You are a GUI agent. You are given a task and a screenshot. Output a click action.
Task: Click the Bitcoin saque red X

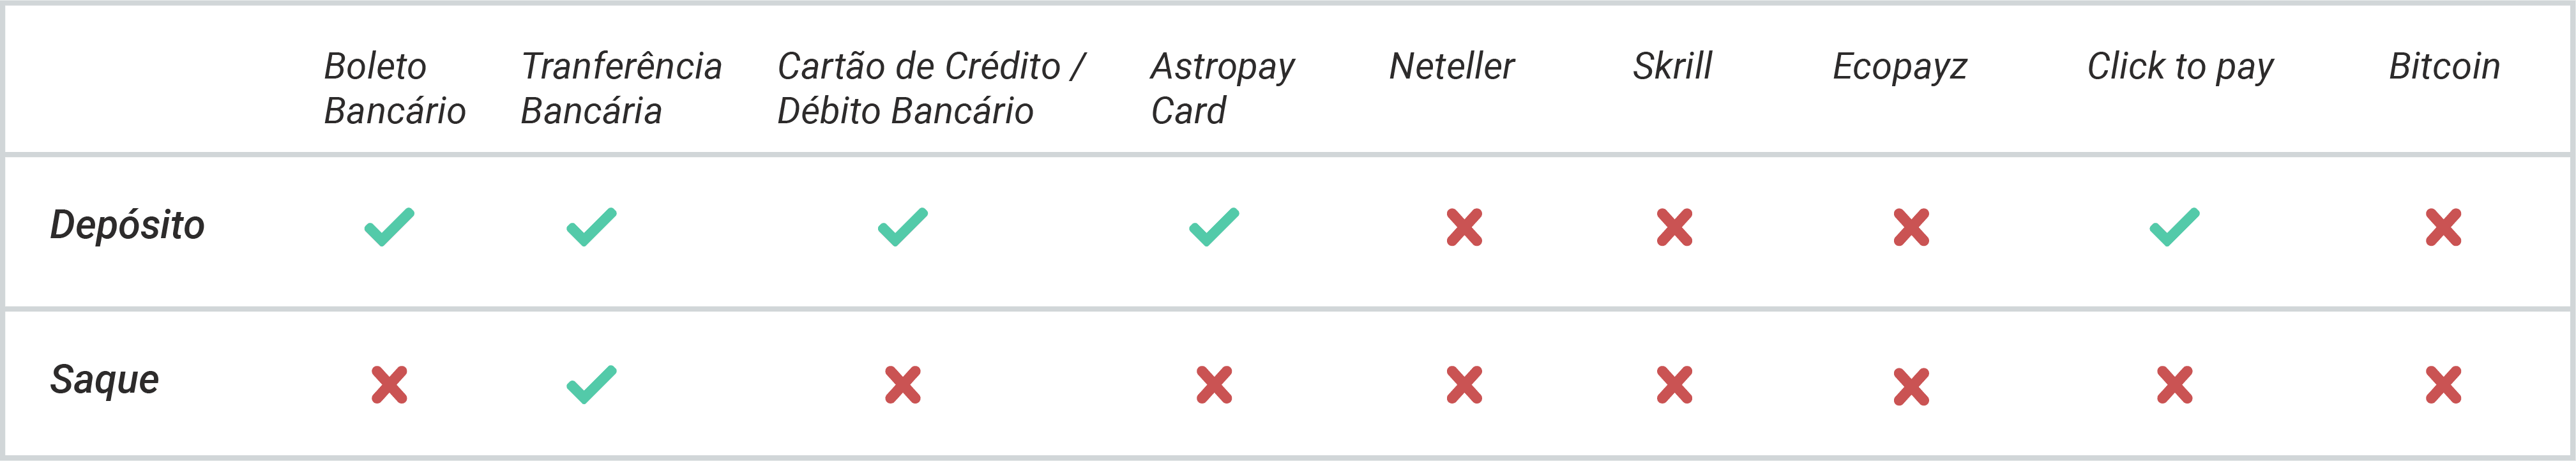click(2443, 385)
